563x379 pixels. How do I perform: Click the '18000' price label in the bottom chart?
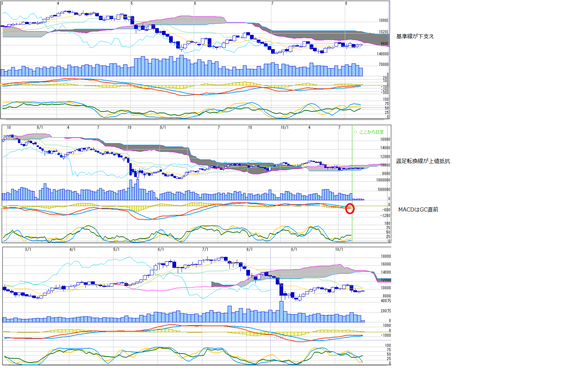pos(386,256)
